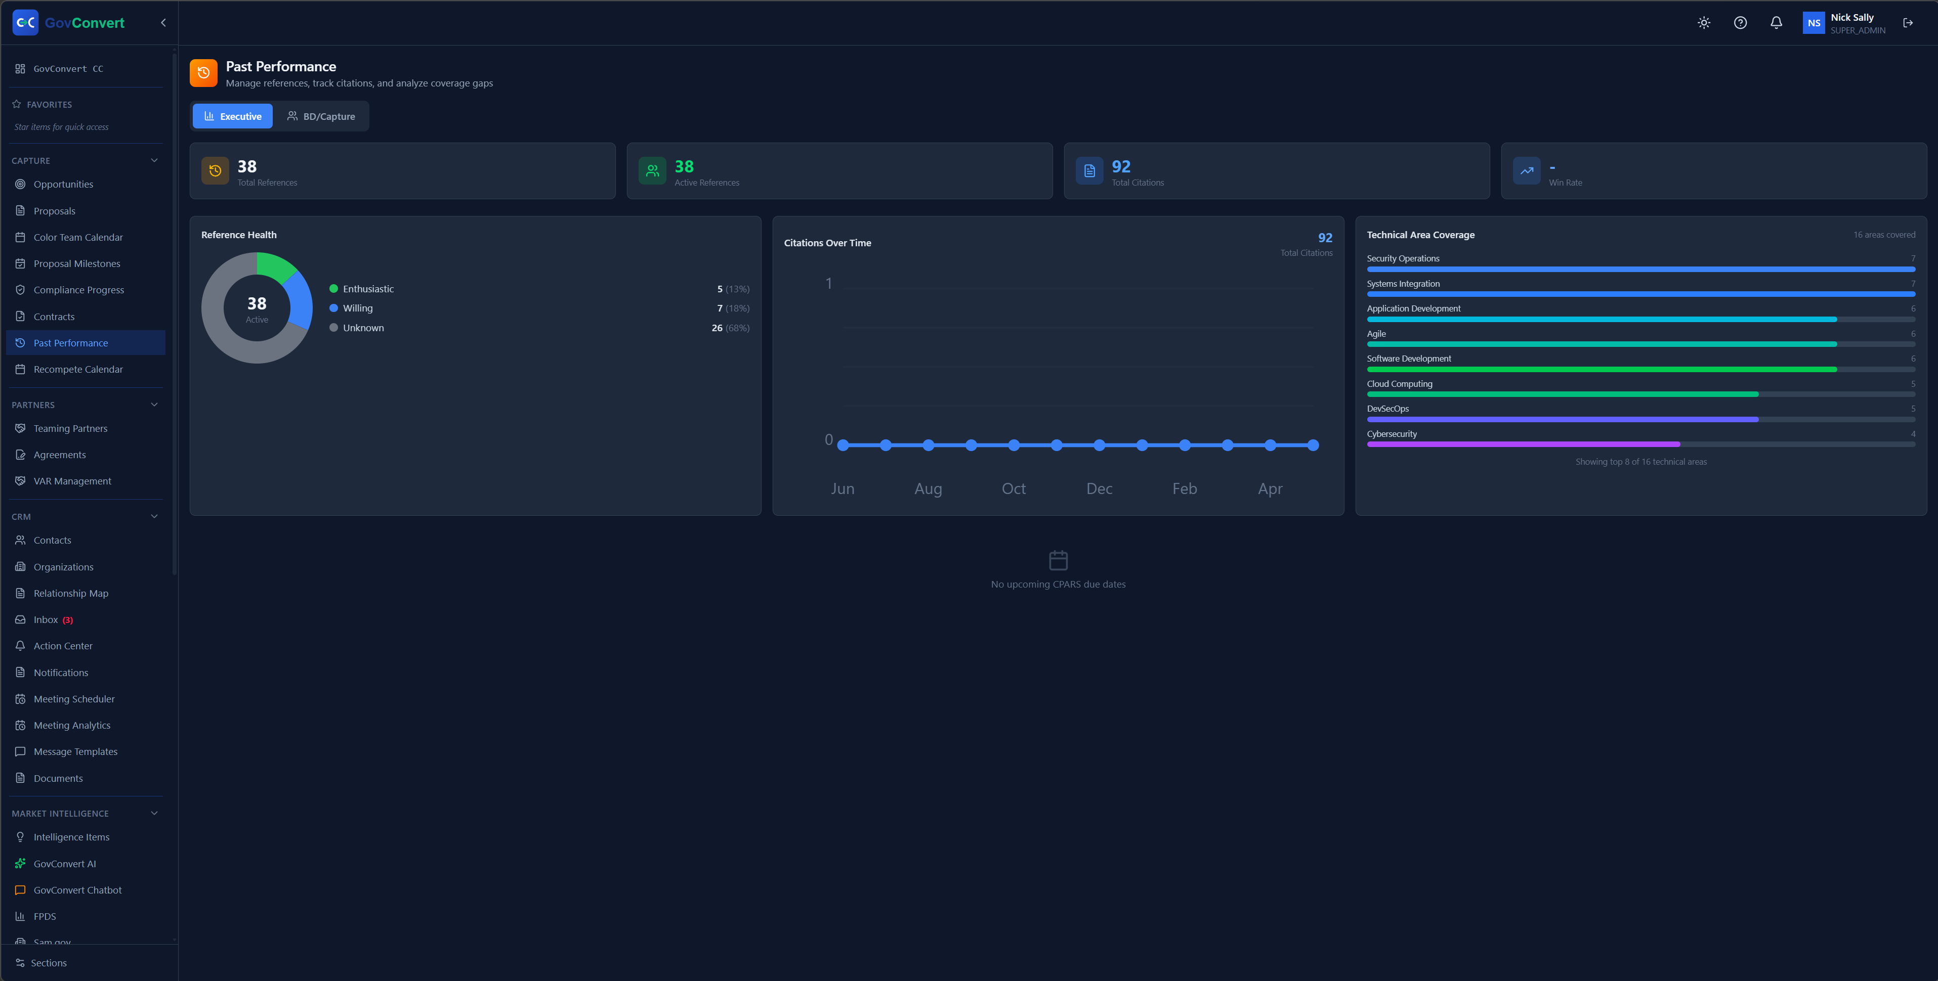1938x981 pixels.
Task: Click the last data point on Citations chart
Action: point(1313,445)
